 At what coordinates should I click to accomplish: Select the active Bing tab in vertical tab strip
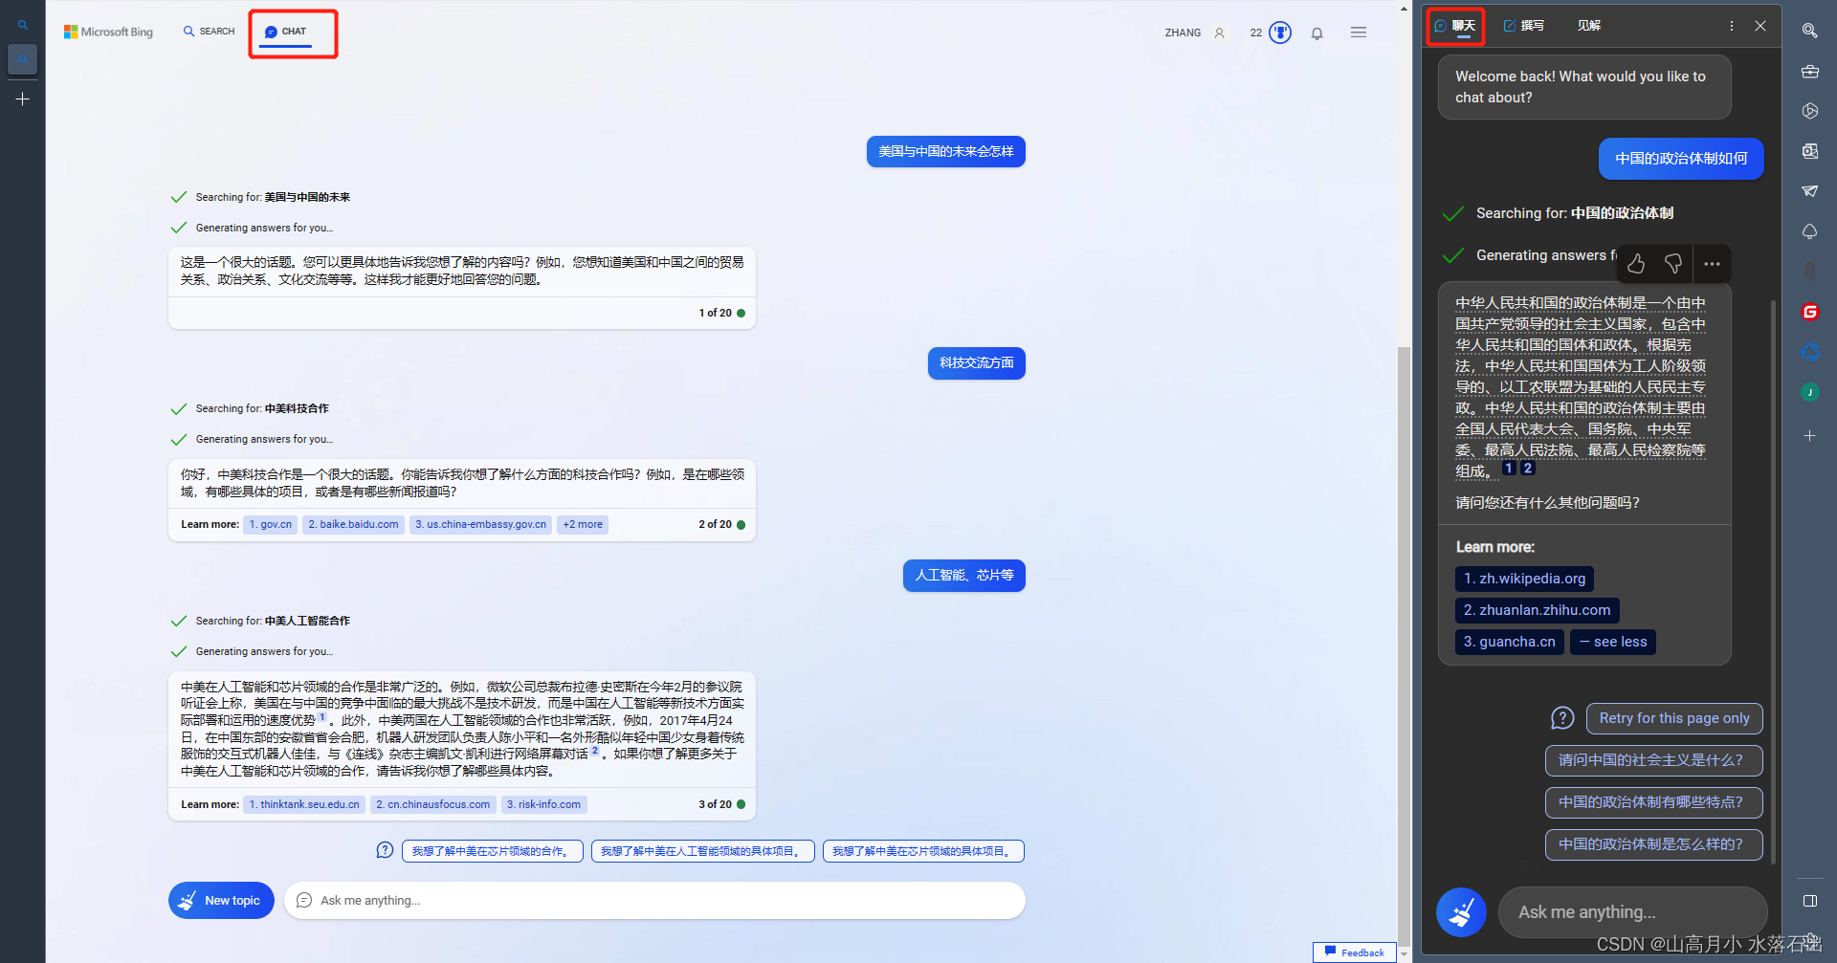point(23,59)
